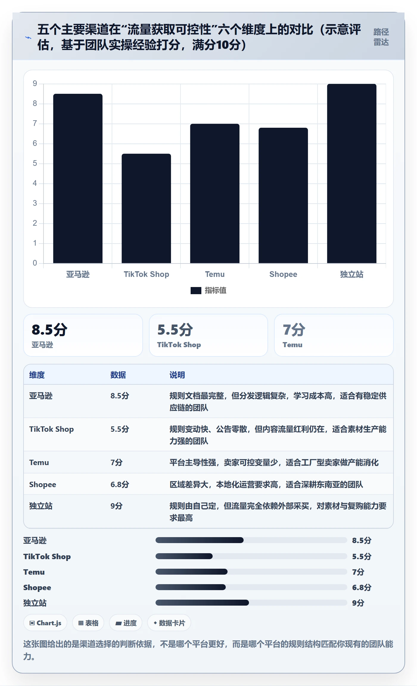Select the 7分 Temu data card
Viewport: 417px width, 686px height.
tap(334, 335)
